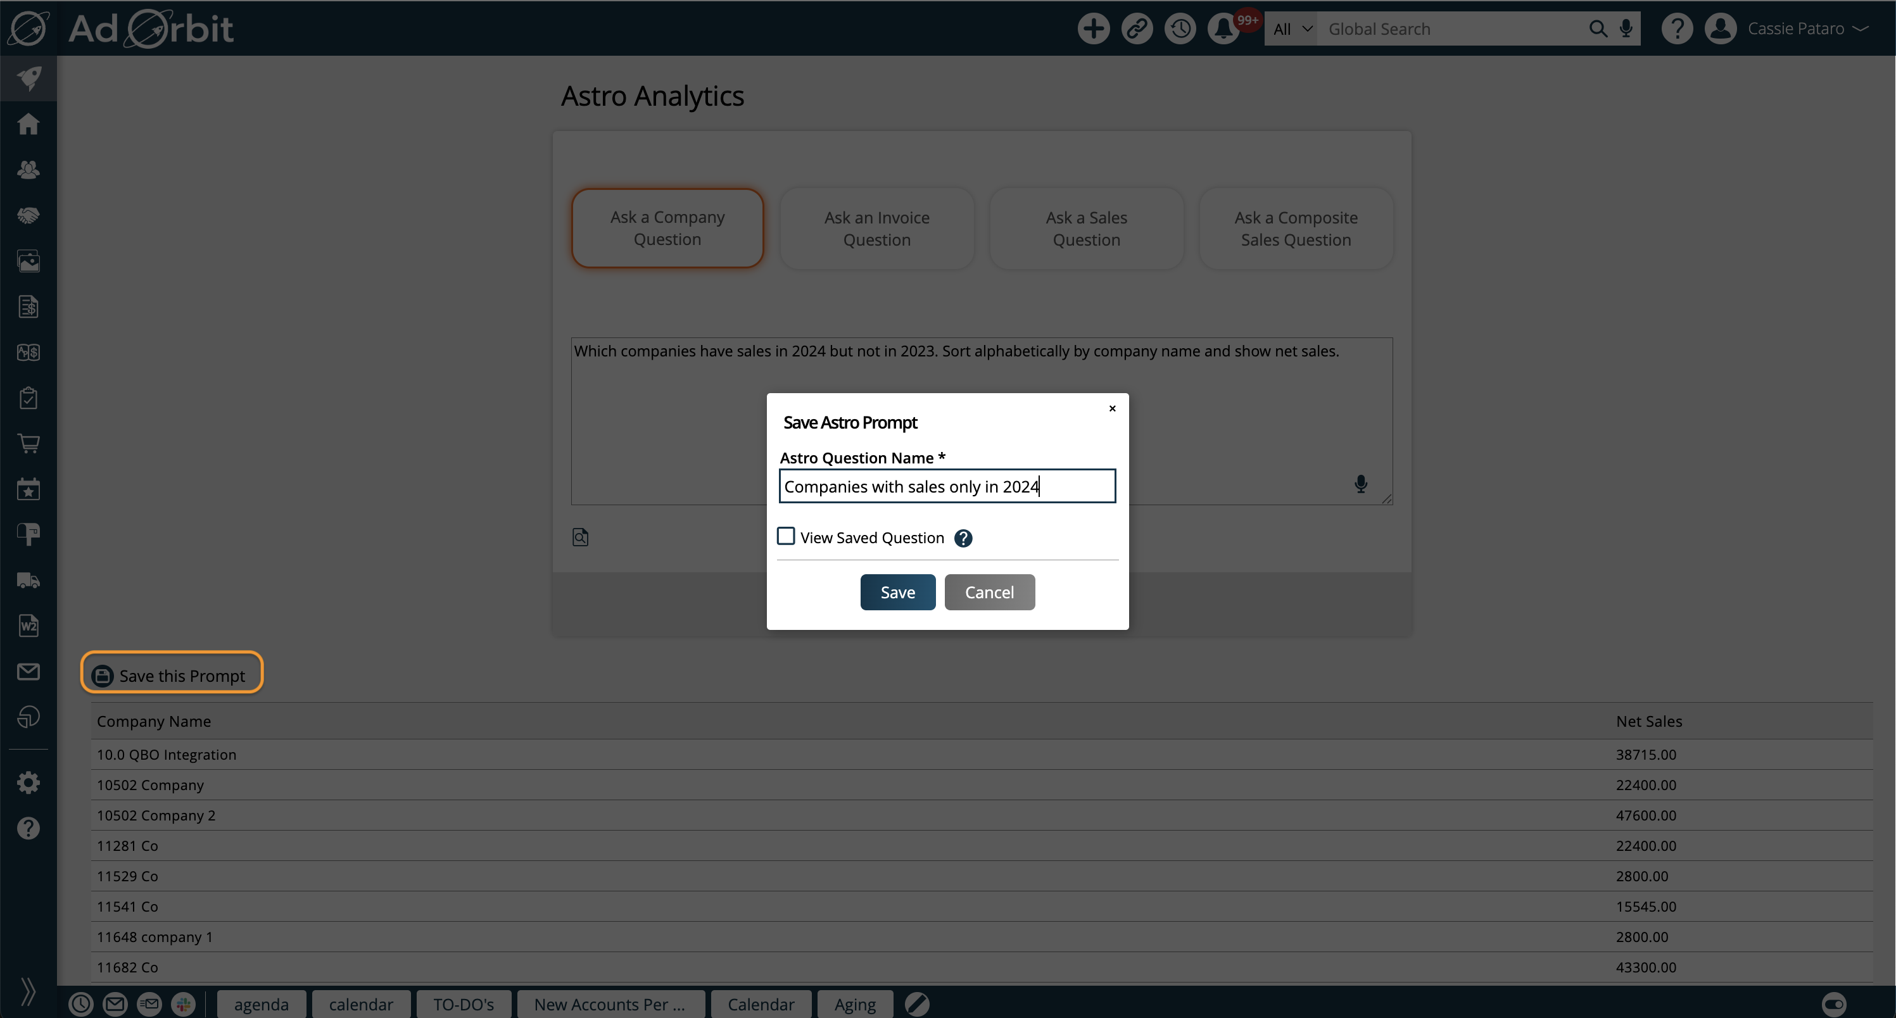1896x1018 pixels.
Task: Open the All search scope dropdown
Action: 1292,28
